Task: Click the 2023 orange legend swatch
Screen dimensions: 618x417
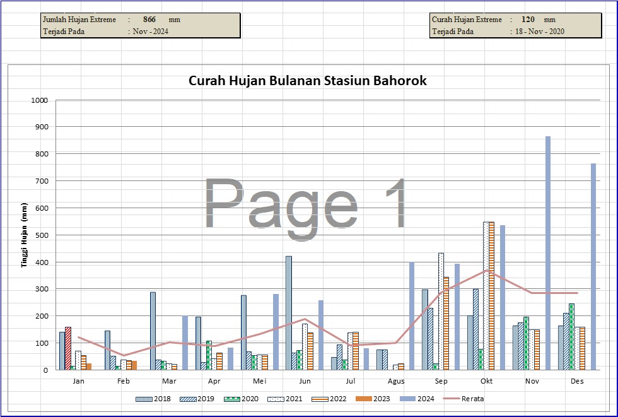Action: pos(364,399)
